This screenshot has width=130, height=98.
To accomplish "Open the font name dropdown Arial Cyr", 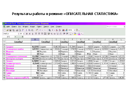I will 18,34.
